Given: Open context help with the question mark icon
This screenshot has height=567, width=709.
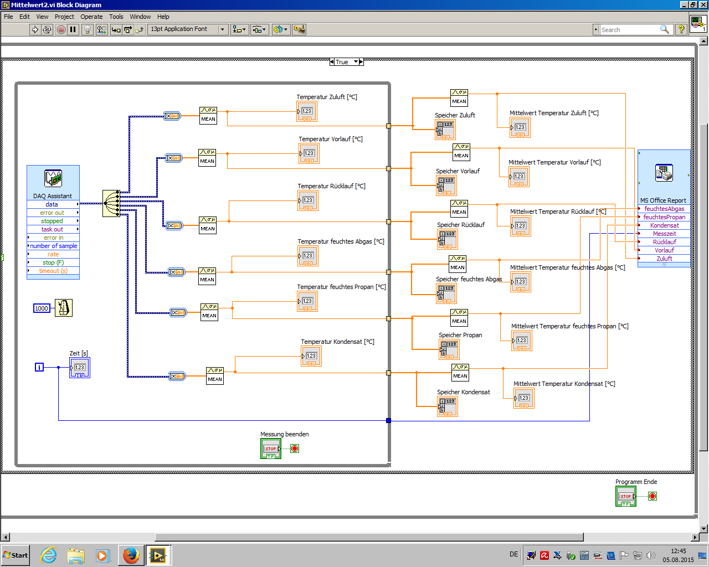Looking at the screenshot, I should click(x=681, y=29).
